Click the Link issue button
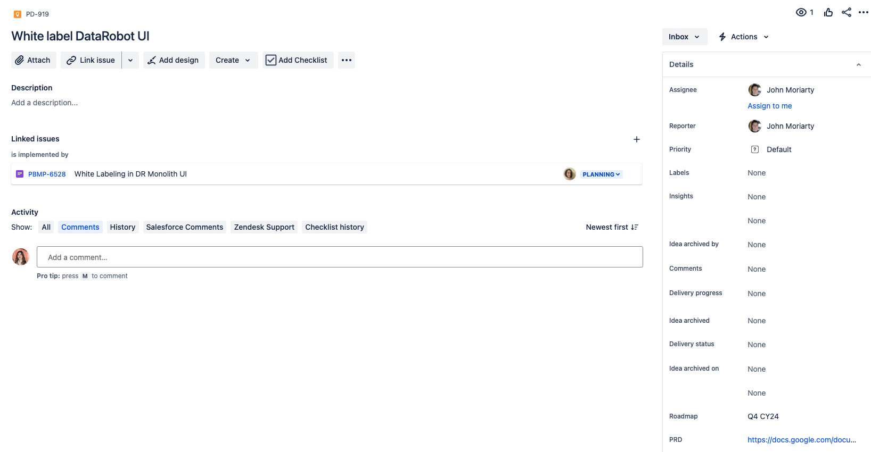This screenshot has width=871, height=452. click(x=91, y=60)
